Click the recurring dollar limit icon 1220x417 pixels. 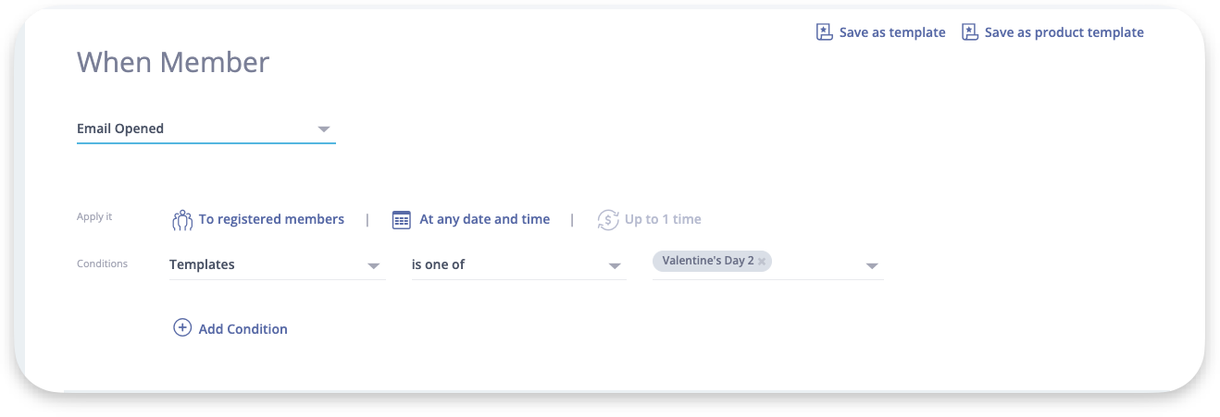(x=607, y=220)
